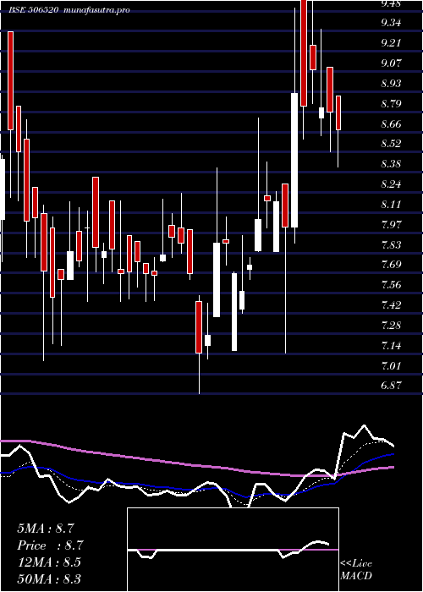
Task: Select the tall white candle rising to 8.8
Action: pos(294,160)
